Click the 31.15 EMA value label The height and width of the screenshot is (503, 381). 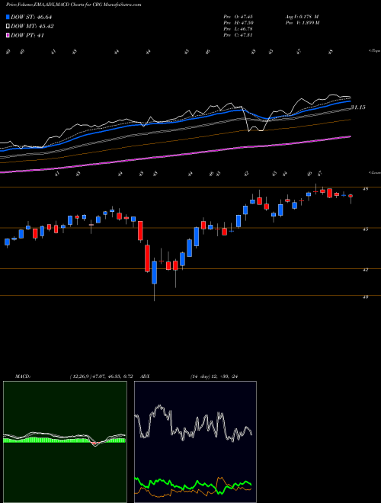pos(358,107)
